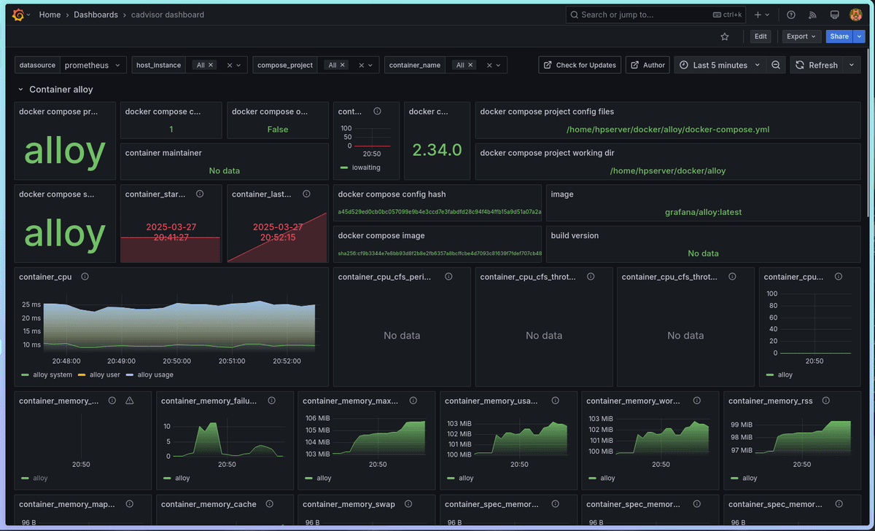Show info for container_memory_map... panel
The image size is (875, 531).
point(130,504)
